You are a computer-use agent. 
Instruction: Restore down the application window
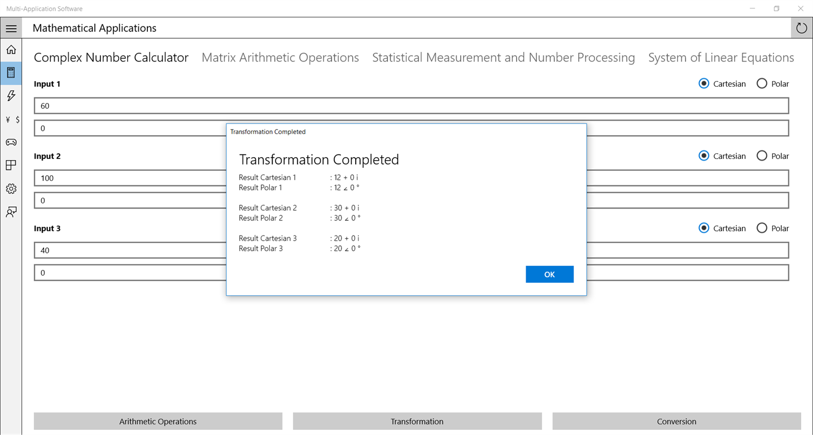point(776,8)
